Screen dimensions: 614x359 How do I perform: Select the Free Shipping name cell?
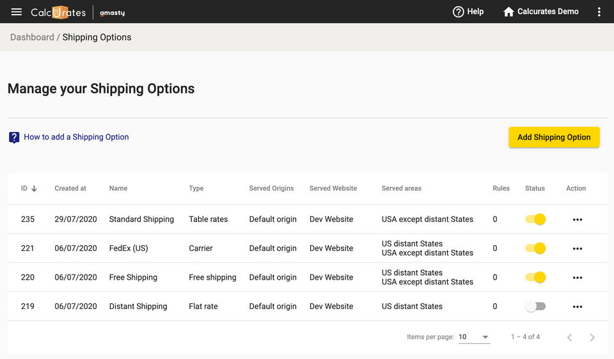(133, 278)
